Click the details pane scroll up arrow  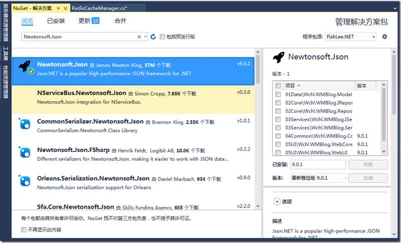pos(394,52)
